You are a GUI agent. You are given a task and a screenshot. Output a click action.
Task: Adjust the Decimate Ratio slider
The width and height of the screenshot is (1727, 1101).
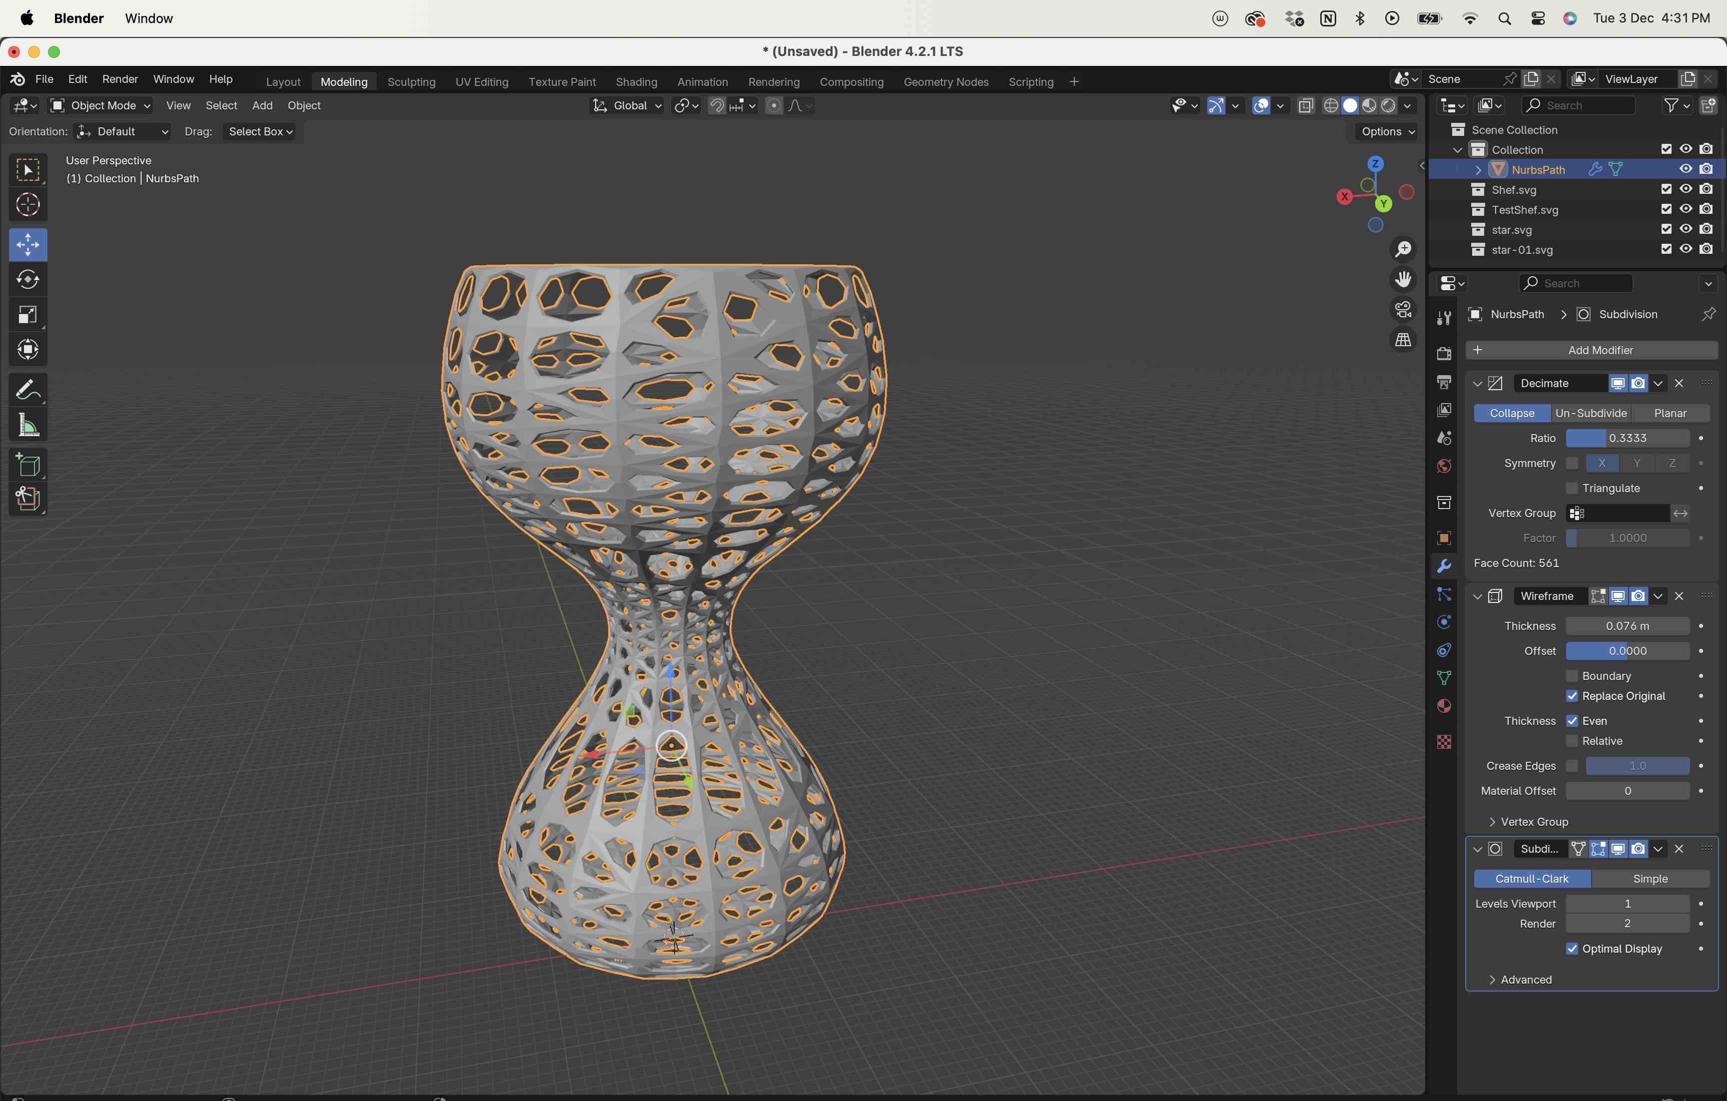[x=1628, y=438]
